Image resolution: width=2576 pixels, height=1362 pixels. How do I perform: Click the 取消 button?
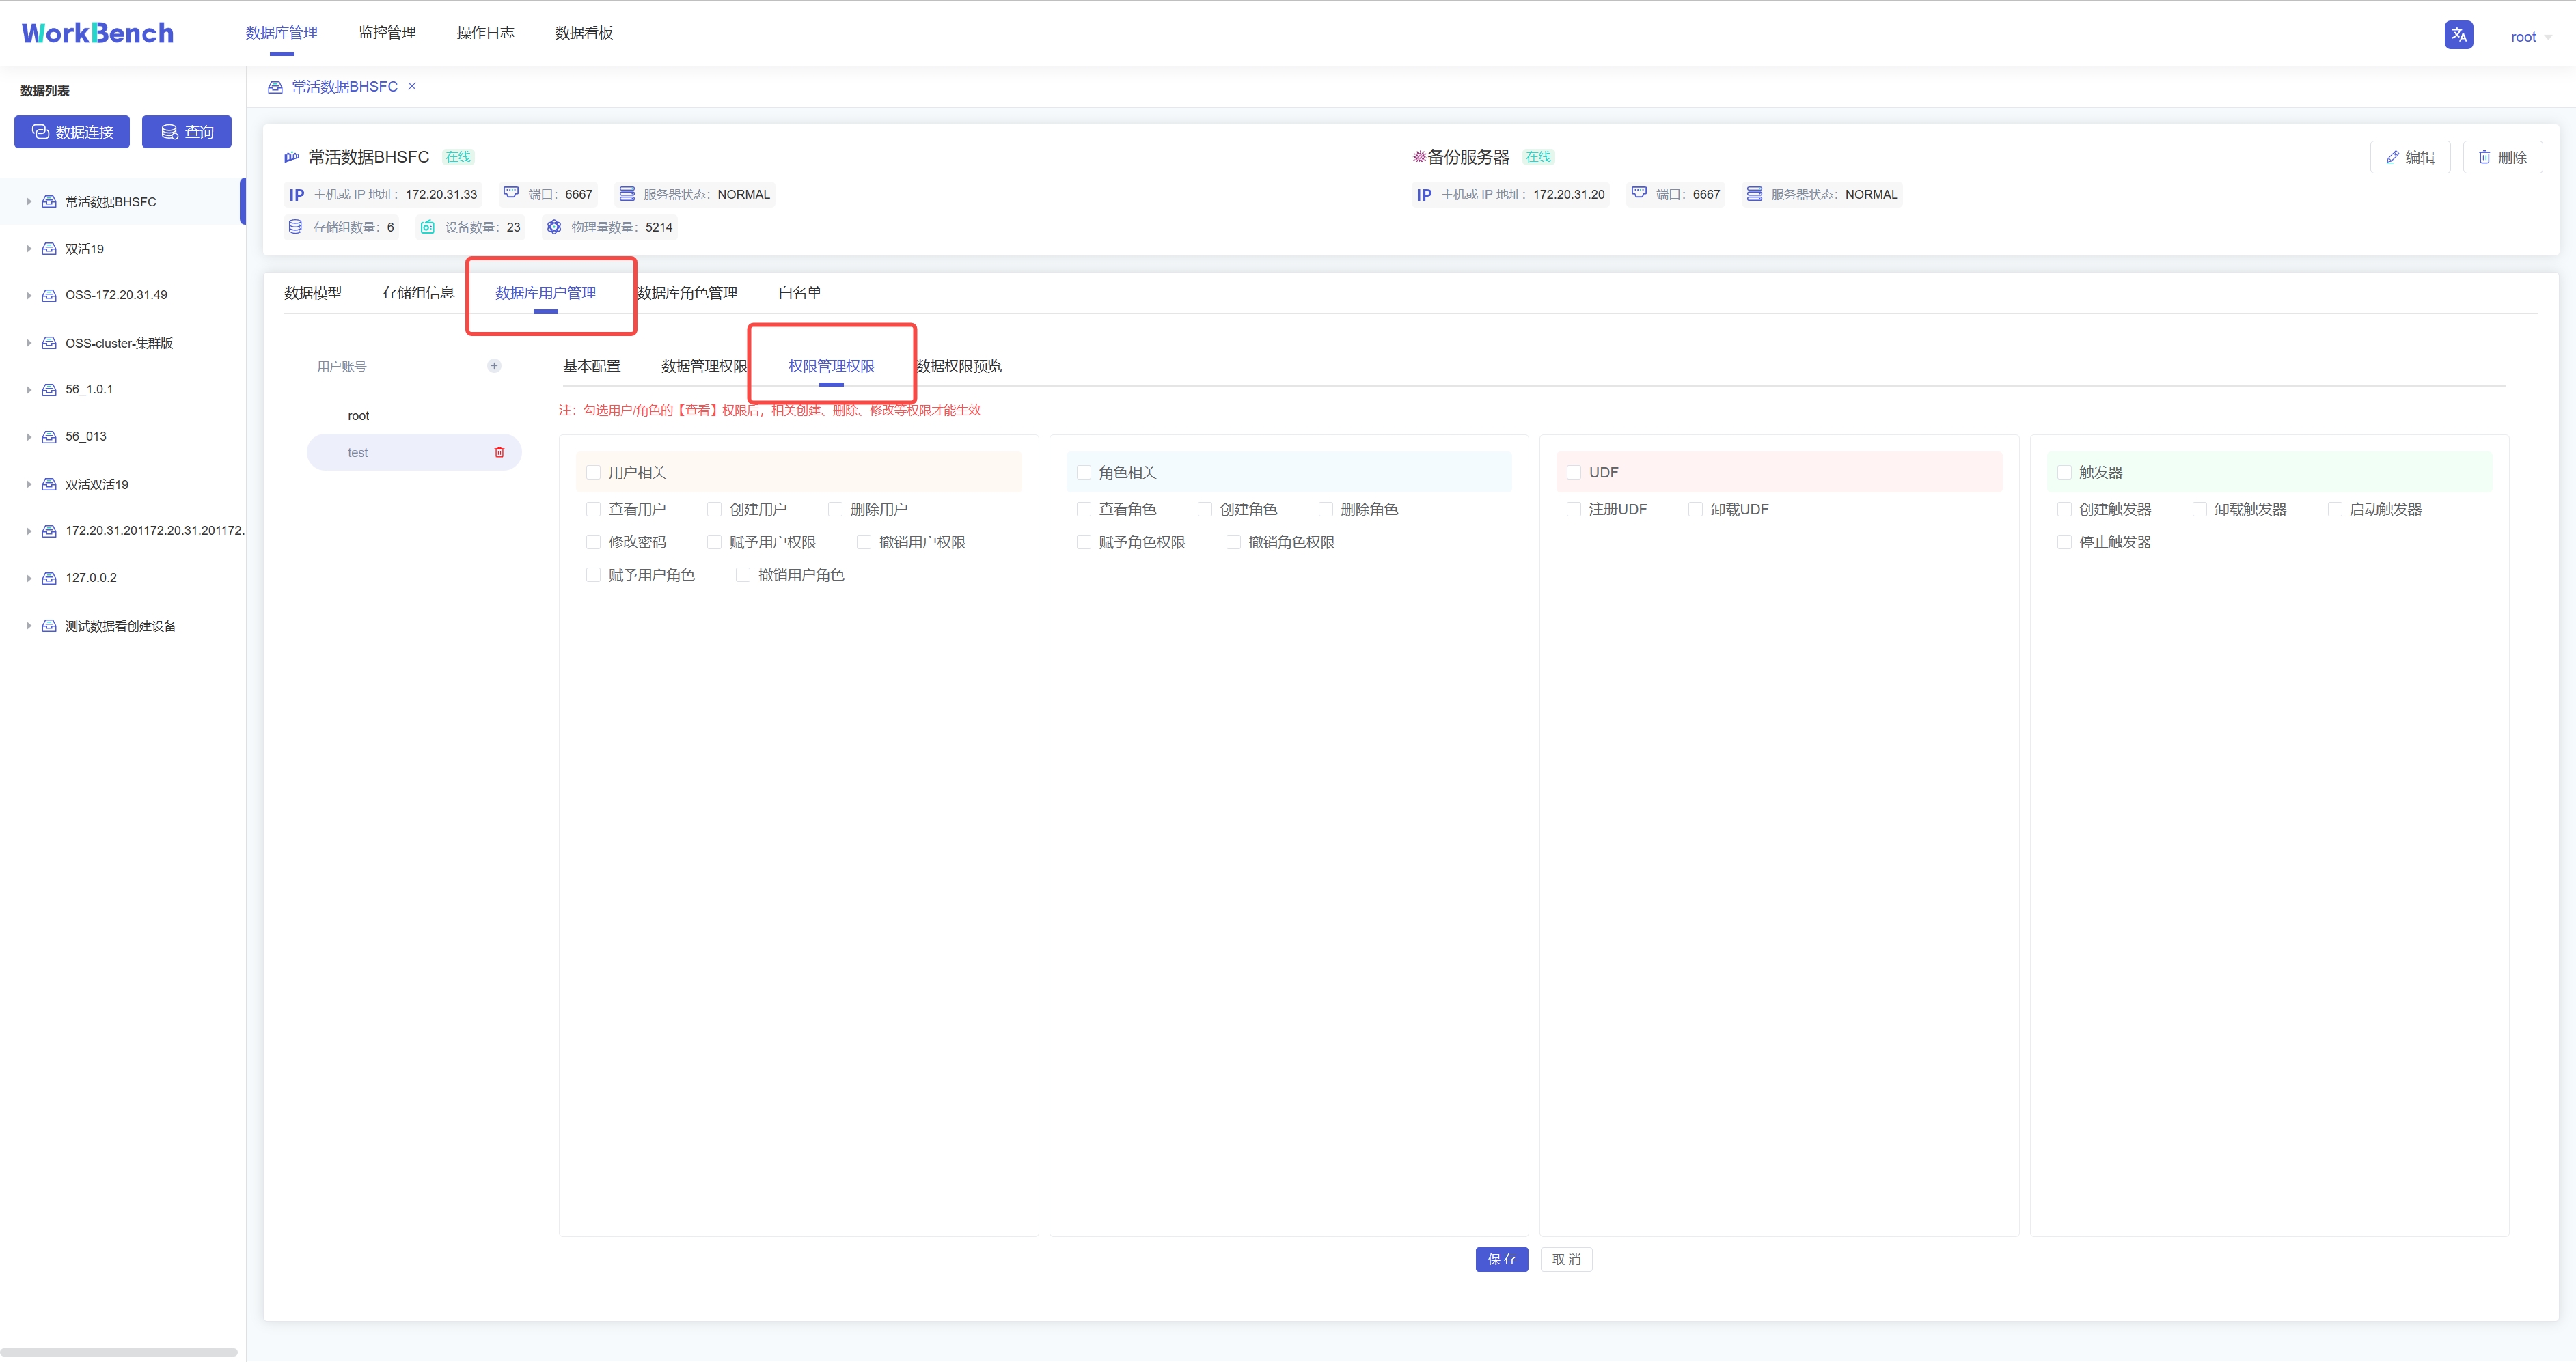click(1566, 1259)
